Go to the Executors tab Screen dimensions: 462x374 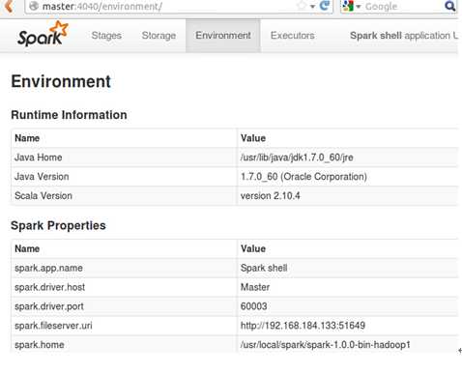click(293, 36)
